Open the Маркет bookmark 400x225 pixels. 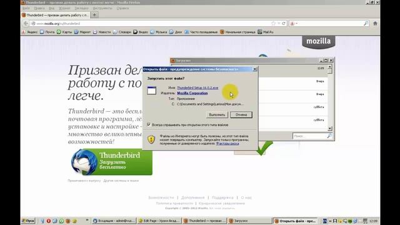82,32
